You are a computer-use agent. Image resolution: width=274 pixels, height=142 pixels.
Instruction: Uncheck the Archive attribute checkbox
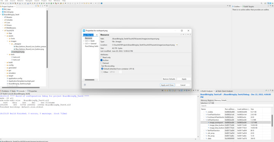[x=101, y=60]
